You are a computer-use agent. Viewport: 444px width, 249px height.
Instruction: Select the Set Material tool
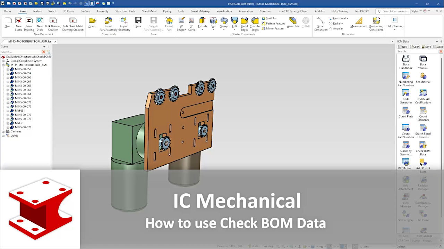click(x=423, y=78)
